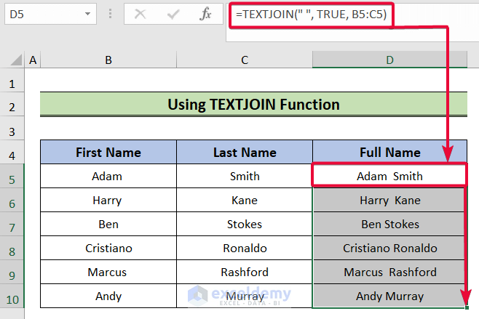Select column D header
479x319 pixels.
pyautogui.click(x=389, y=60)
